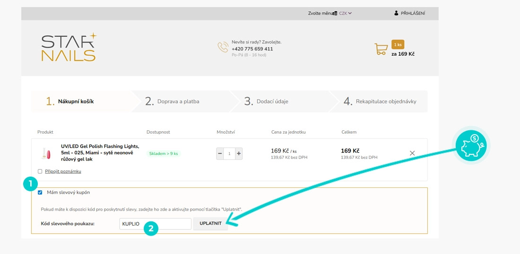Click the Star Nails logo

pyautogui.click(x=69, y=47)
